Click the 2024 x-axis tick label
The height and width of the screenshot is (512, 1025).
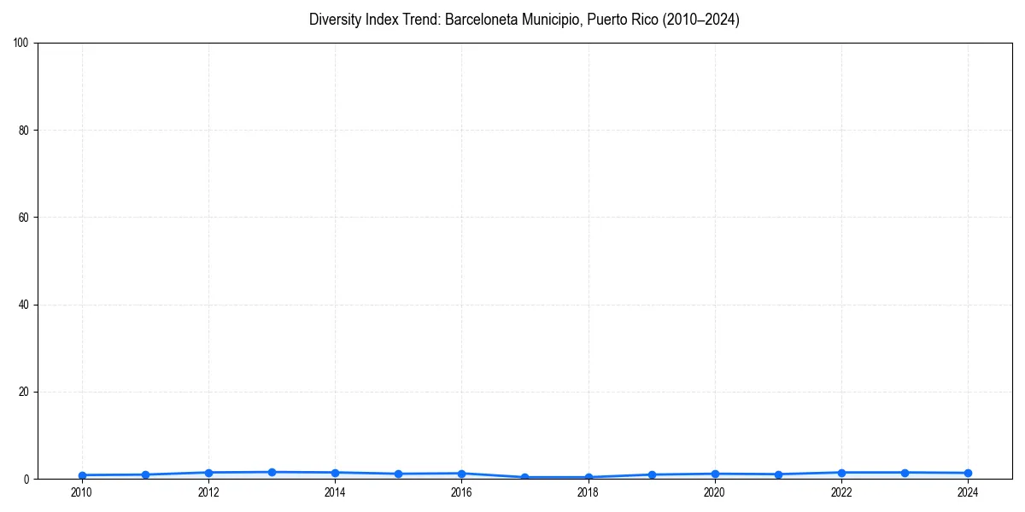[x=968, y=492]
